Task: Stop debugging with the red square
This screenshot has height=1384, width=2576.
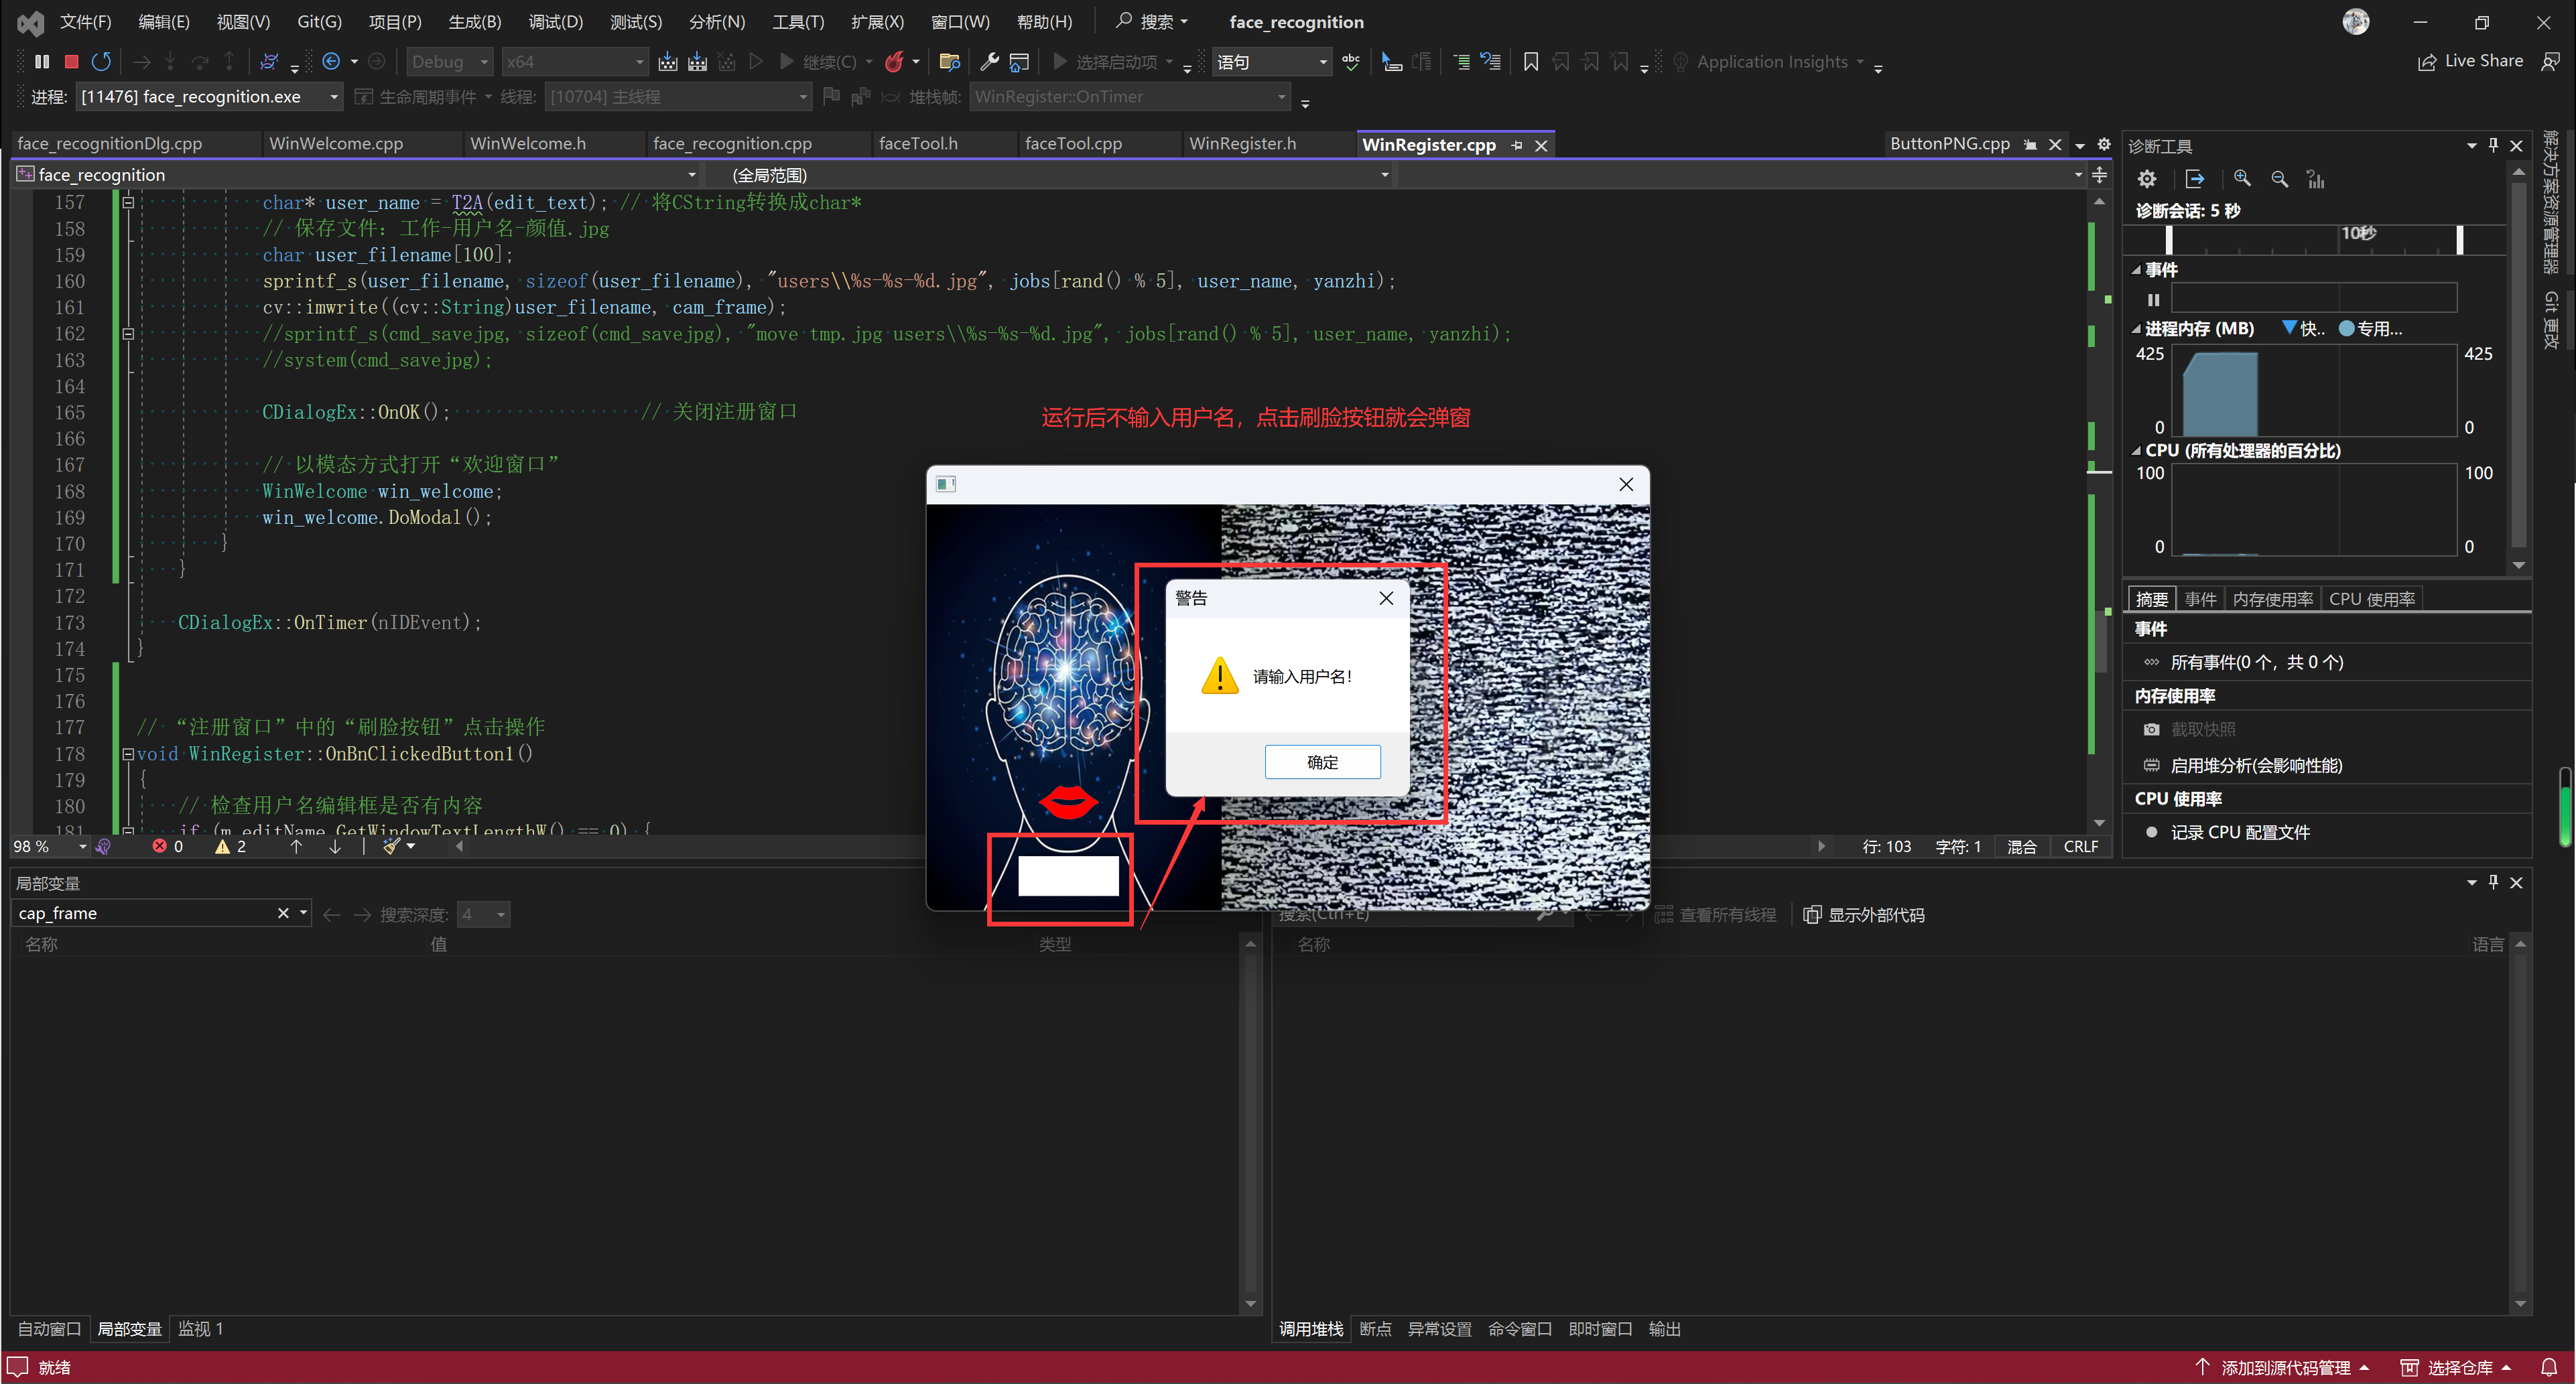Action: pos(71,62)
